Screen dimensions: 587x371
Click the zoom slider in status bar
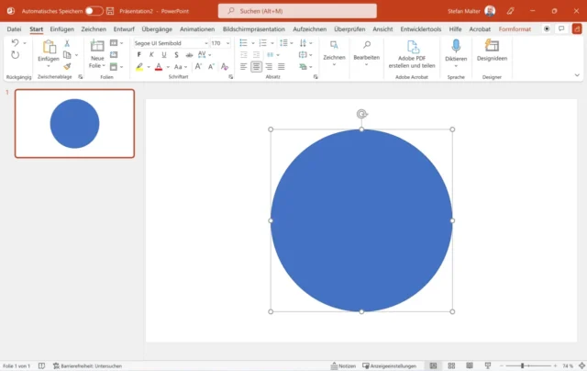tap(523, 365)
